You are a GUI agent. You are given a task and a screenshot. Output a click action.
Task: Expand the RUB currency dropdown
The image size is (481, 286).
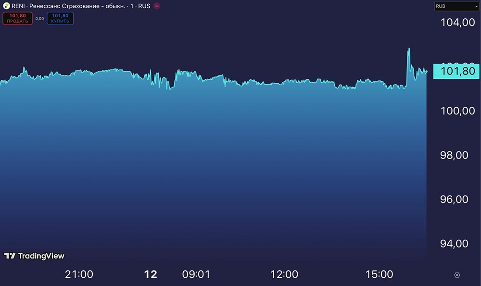tap(456, 6)
